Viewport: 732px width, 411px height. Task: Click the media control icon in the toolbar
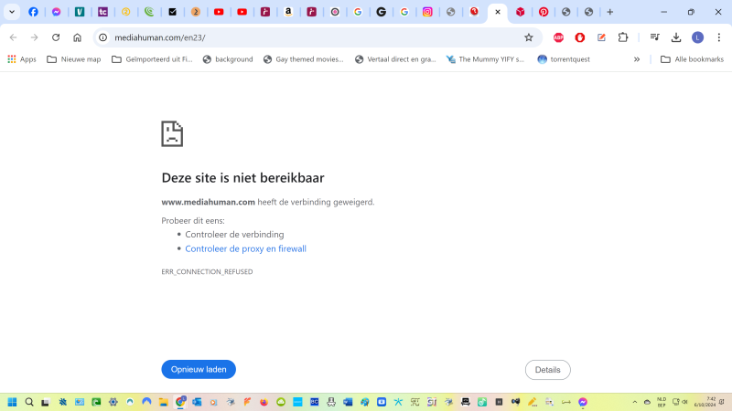click(x=654, y=37)
